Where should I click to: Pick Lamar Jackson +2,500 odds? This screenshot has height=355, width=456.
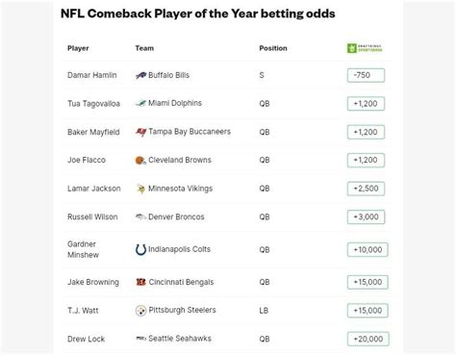pos(366,189)
